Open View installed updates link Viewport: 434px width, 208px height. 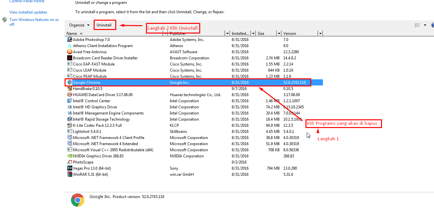click(x=28, y=12)
